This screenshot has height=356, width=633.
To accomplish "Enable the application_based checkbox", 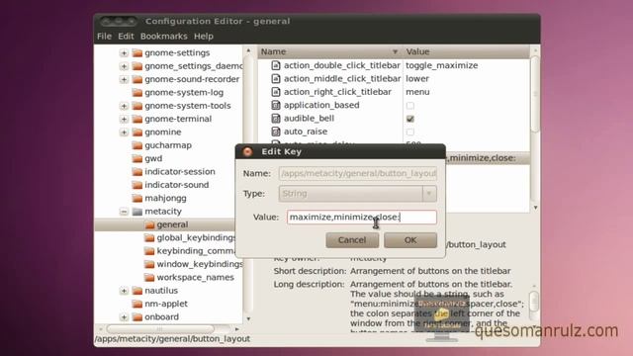I will pos(410,106).
